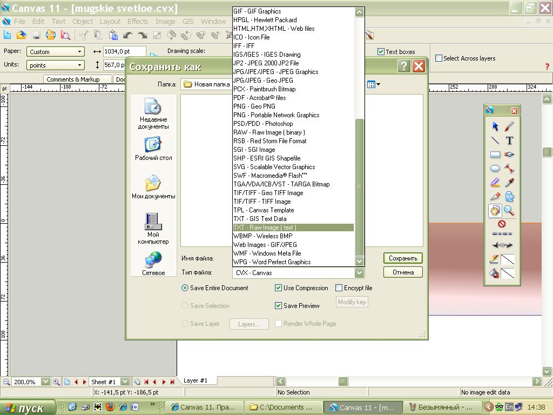The height and width of the screenshot is (415, 553).
Task: Click the fill ink bucket icon
Action: pos(495,273)
